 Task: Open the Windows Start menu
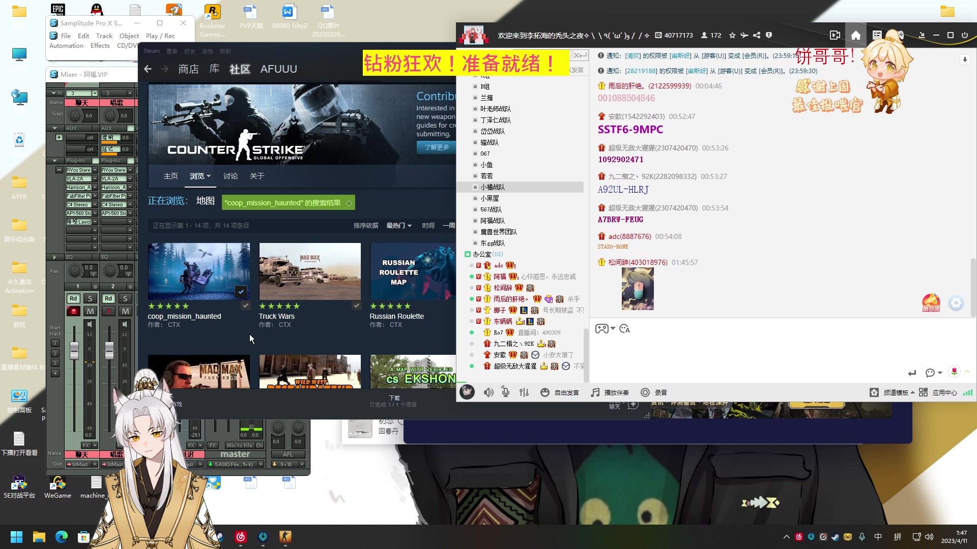pyautogui.click(x=16, y=537)
